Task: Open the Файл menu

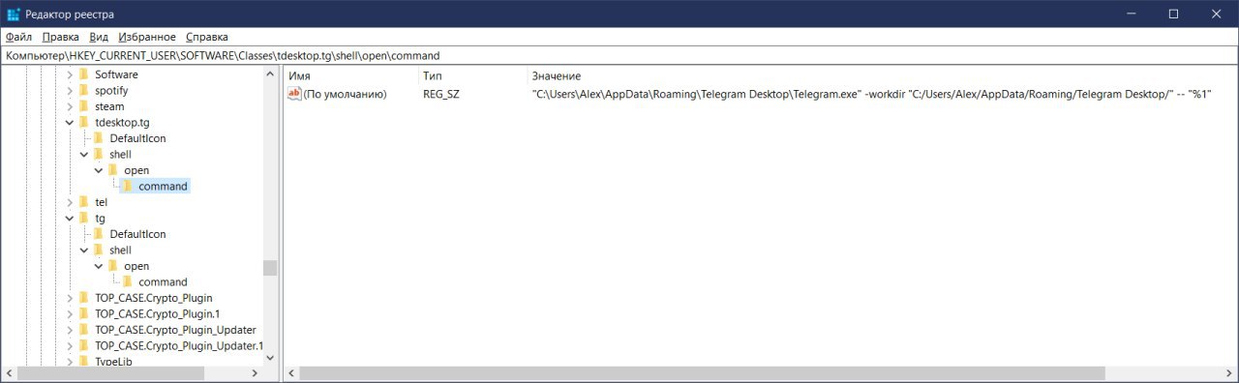Action: click(19, 37)
